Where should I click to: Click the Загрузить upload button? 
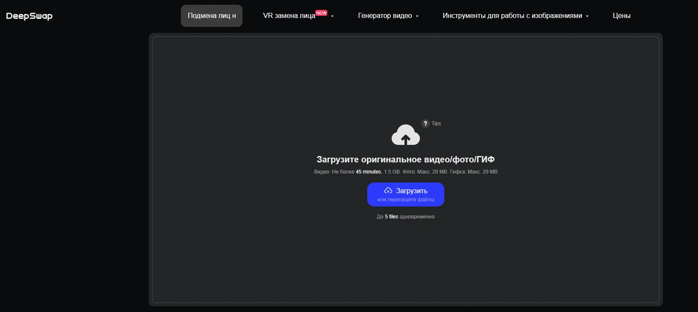[x=406, y=194]
